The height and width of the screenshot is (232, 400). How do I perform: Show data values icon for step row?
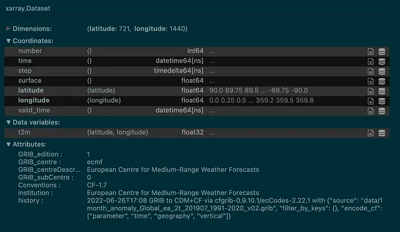pos(382,71)
